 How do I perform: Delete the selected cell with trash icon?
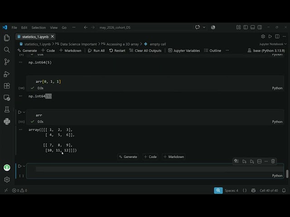point(273,161)
